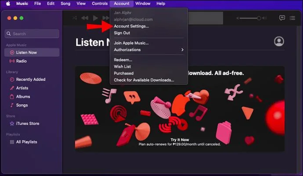Click the plan auto-renews price text
This screenshot has width=303, height=176.
(180, 144)
